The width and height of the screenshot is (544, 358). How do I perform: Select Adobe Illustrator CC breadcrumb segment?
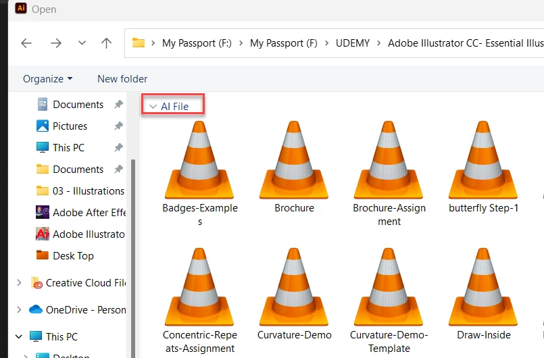[x=466, y=43]
